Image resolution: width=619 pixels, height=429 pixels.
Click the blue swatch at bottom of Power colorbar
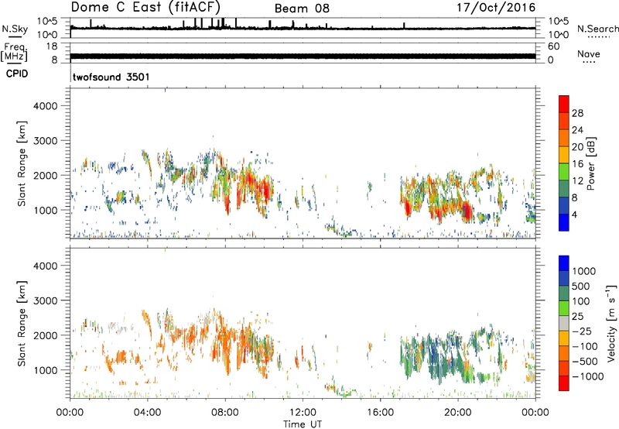click(564, 222)
